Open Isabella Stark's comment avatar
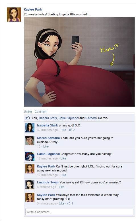 [30, 128]
